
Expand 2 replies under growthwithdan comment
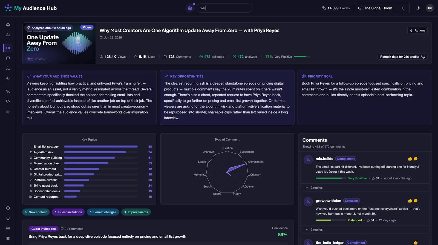click(314, 230)
